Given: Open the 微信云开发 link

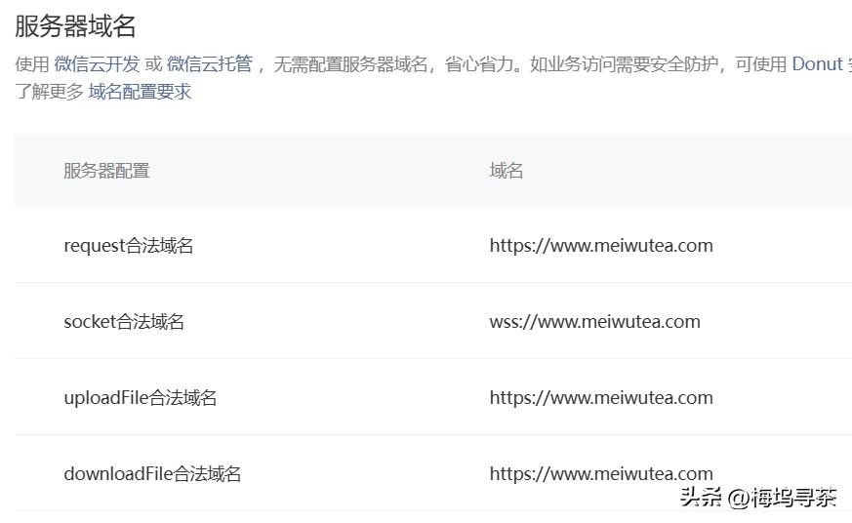Looking at the screenshot, I should pos(97,64).
